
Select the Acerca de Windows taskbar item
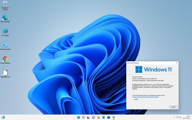tap(114, 117)
